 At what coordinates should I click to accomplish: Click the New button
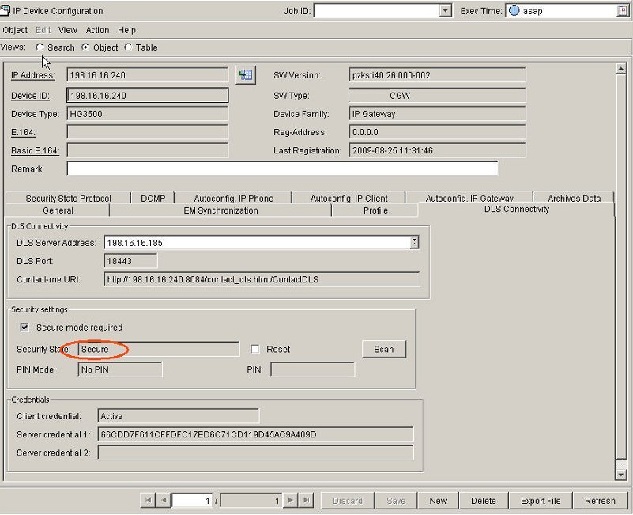[x=438, y=501]
